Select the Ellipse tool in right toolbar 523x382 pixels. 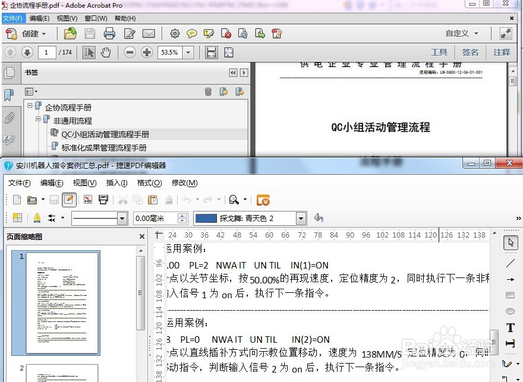[x=511, y=311]
